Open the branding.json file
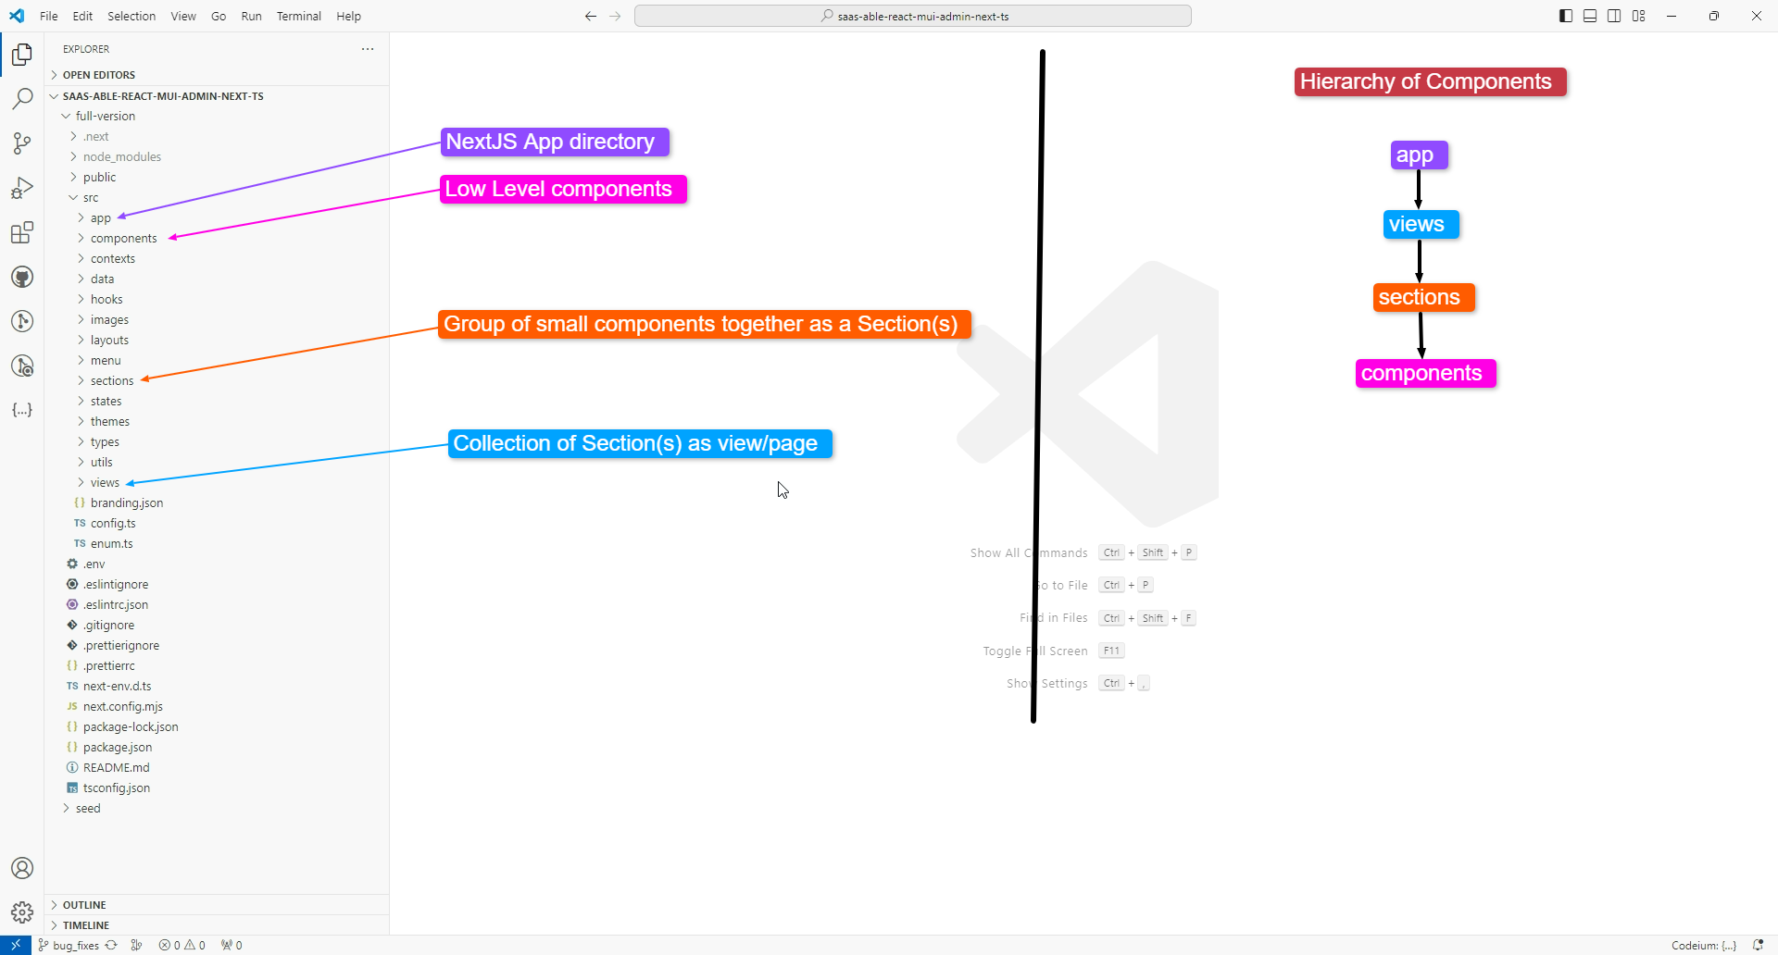Image resolution: width=1778 pixels, height=955 pixels. 217,503
